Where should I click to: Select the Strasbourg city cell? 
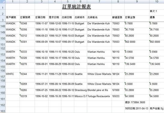(81, 91)
